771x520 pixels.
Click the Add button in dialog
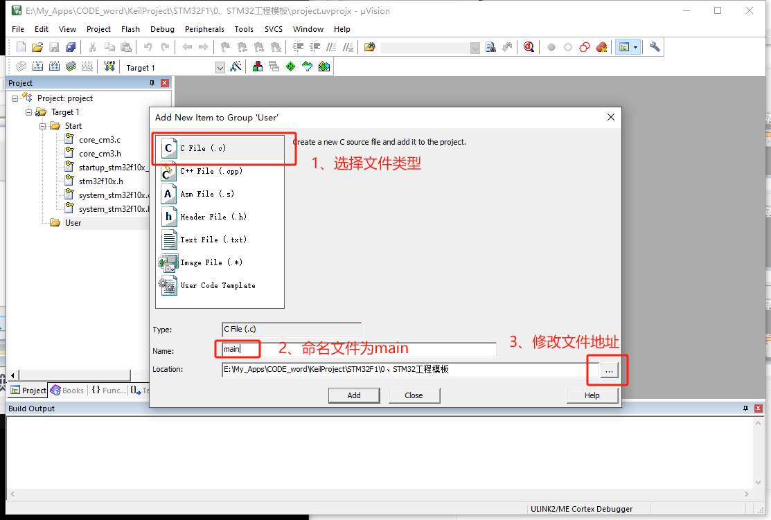tap(354, 395)
